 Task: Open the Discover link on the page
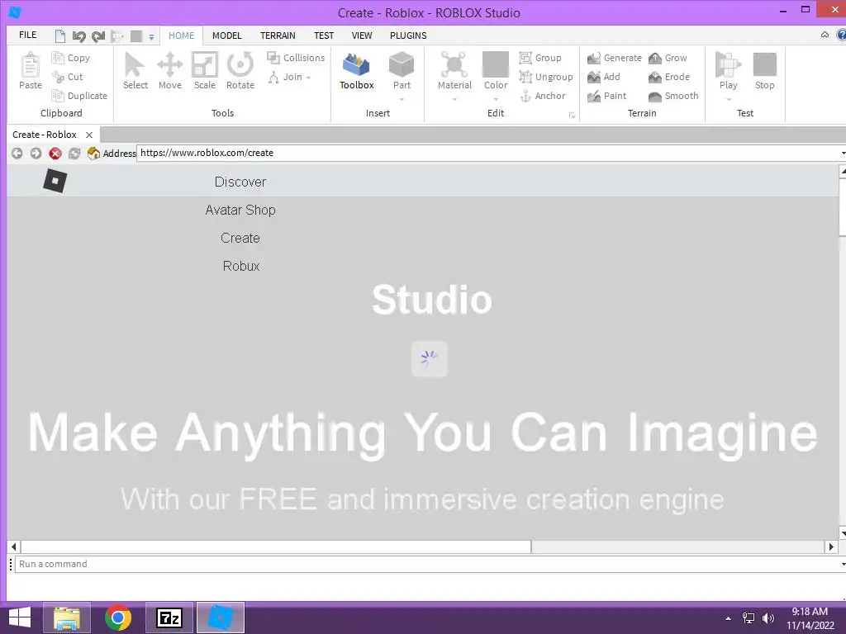240,182
